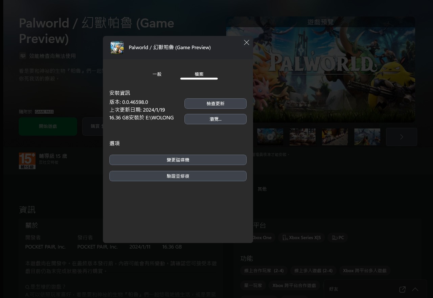Viewport: 433px width, 298px height.
Task: Click the Xbox 跨平台多人遊戲 feature tag
Action: pyautogui.click(x=364, y=271)
